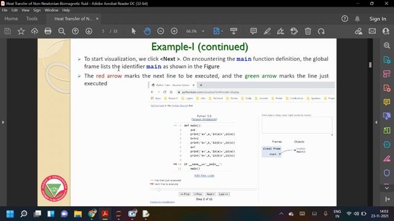This screenshot has height=221, width=394.
Task: Open the File menu
Action: 5,10
